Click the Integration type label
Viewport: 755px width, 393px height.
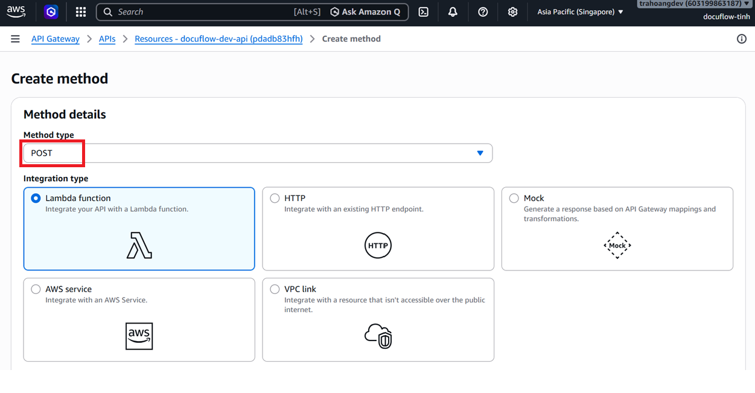tap(56, 179)
